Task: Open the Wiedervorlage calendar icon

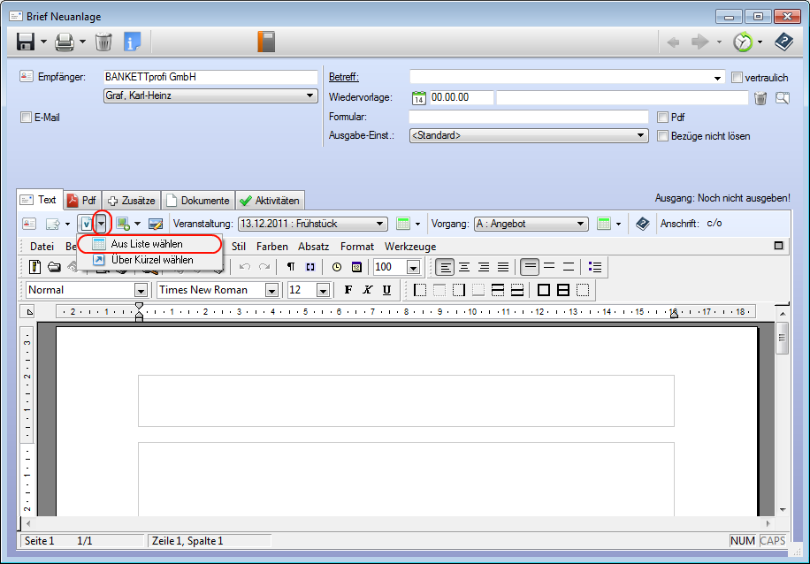Action: tap(419, 97)
